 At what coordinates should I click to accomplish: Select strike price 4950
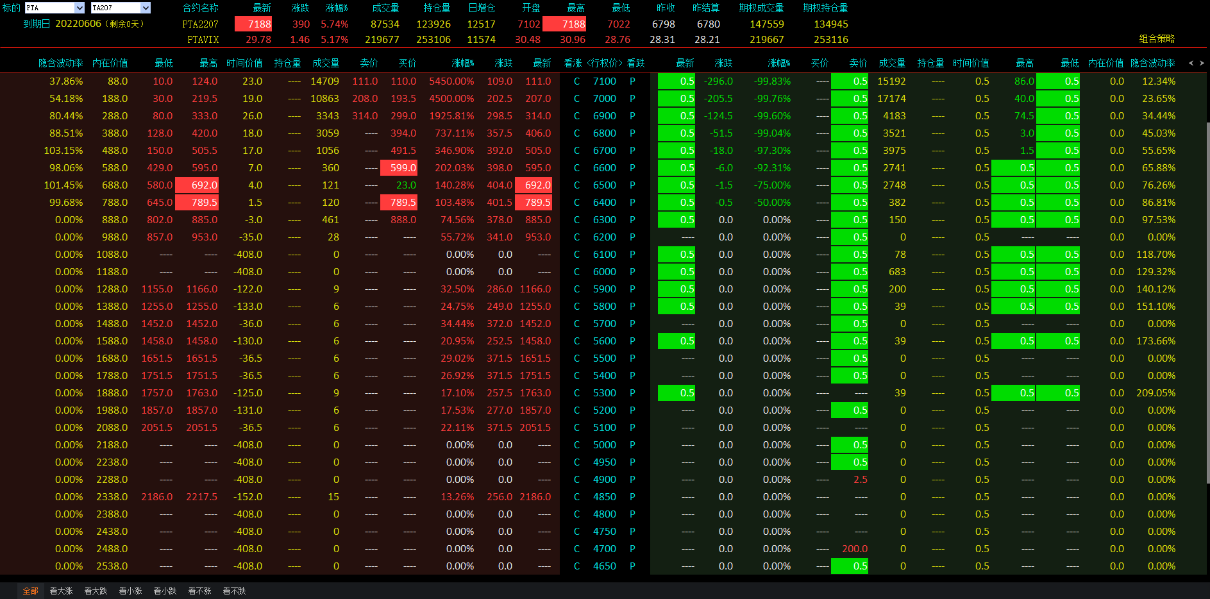pyautogui.click(x=604, y=462)
